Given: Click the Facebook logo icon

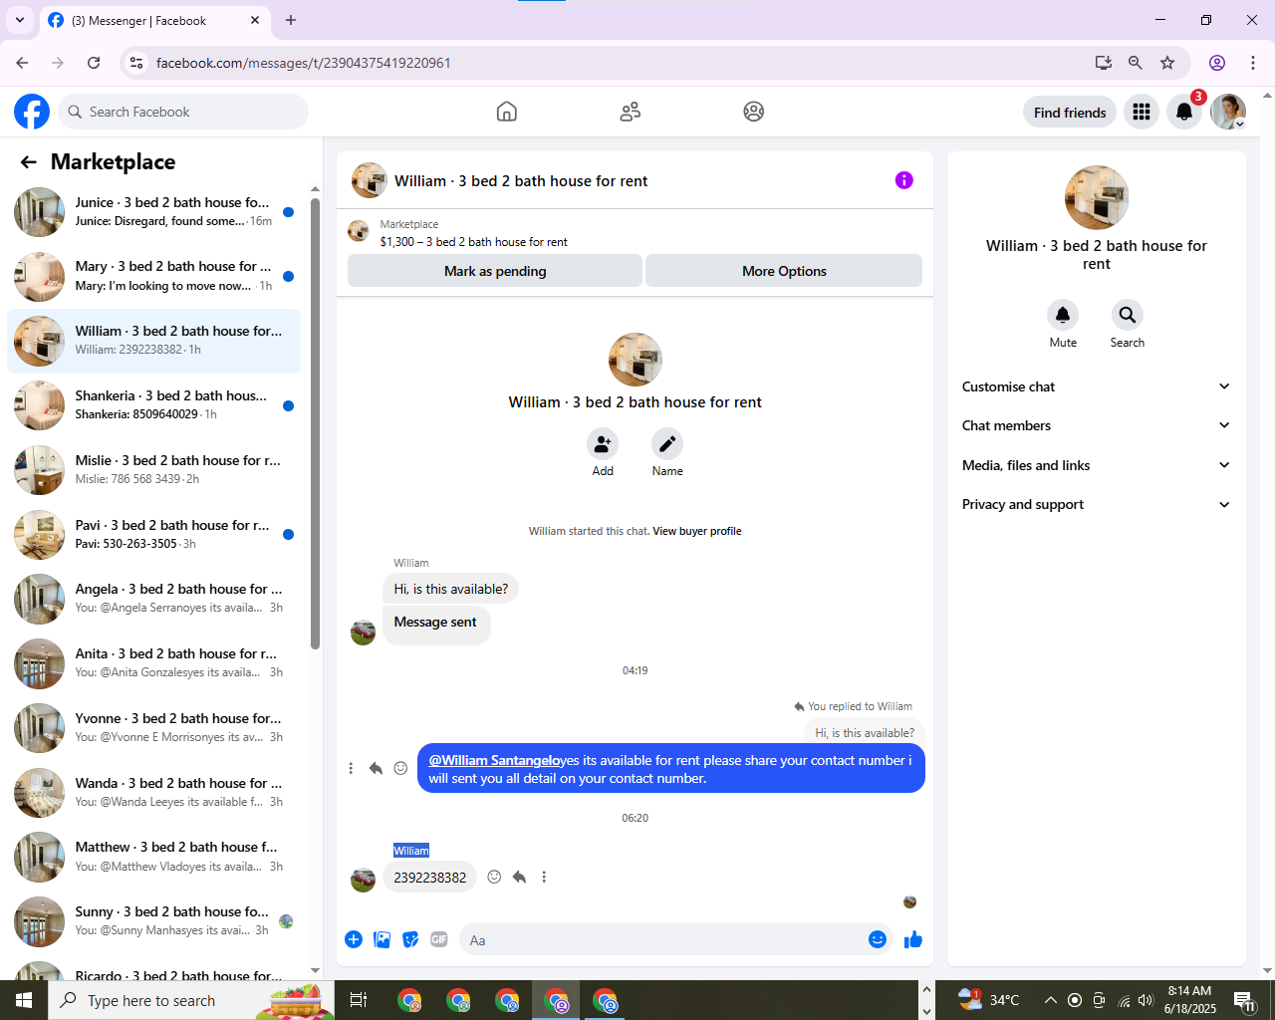Looking at the screenshot, I should pyautogui.click(x=32, y=112).
